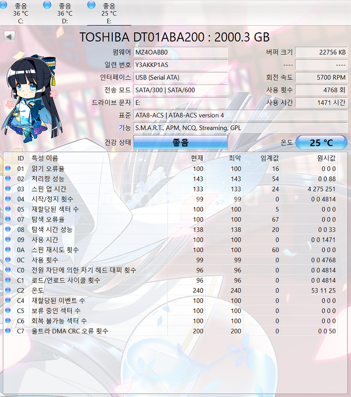Select the E: drive tab

pyautogui.click(x=109, y=13)
